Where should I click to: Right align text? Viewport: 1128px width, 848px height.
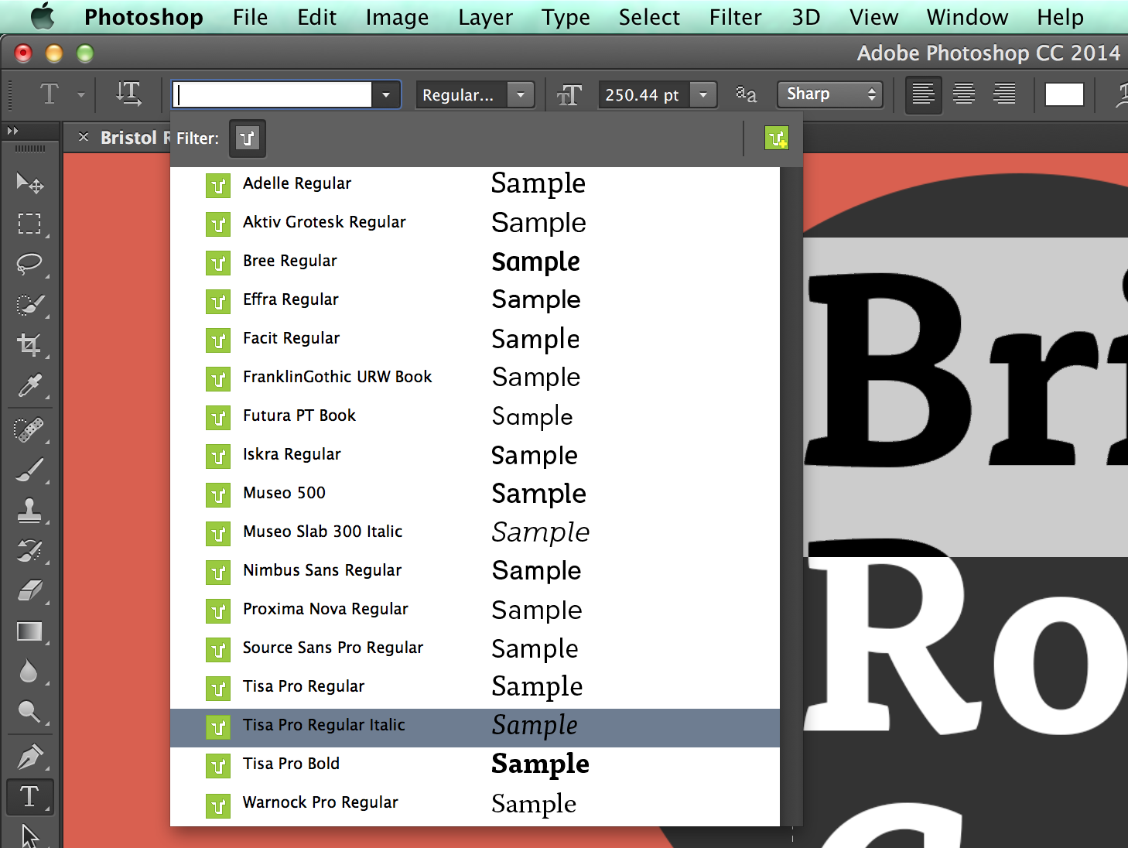tap(1004, 94)
